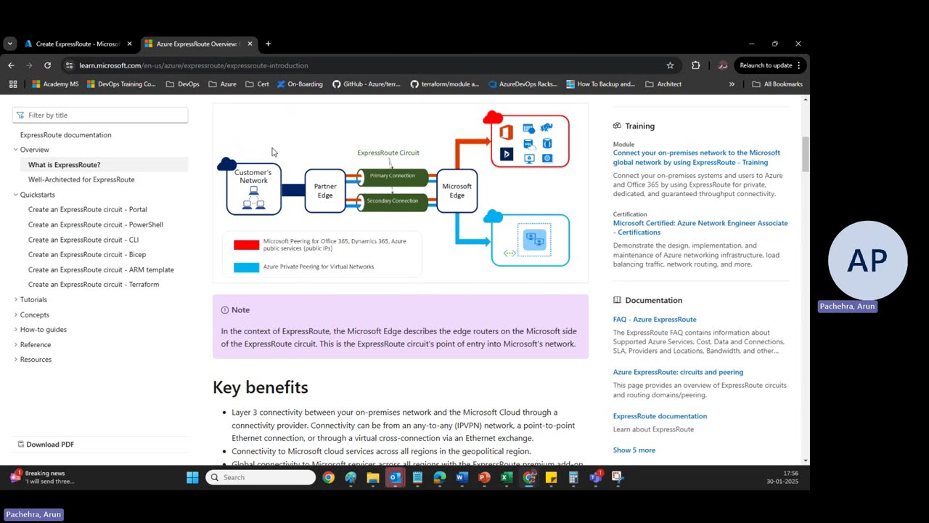Collapse the Overview tree section
929x523 pixels.
tap(16, 150)
